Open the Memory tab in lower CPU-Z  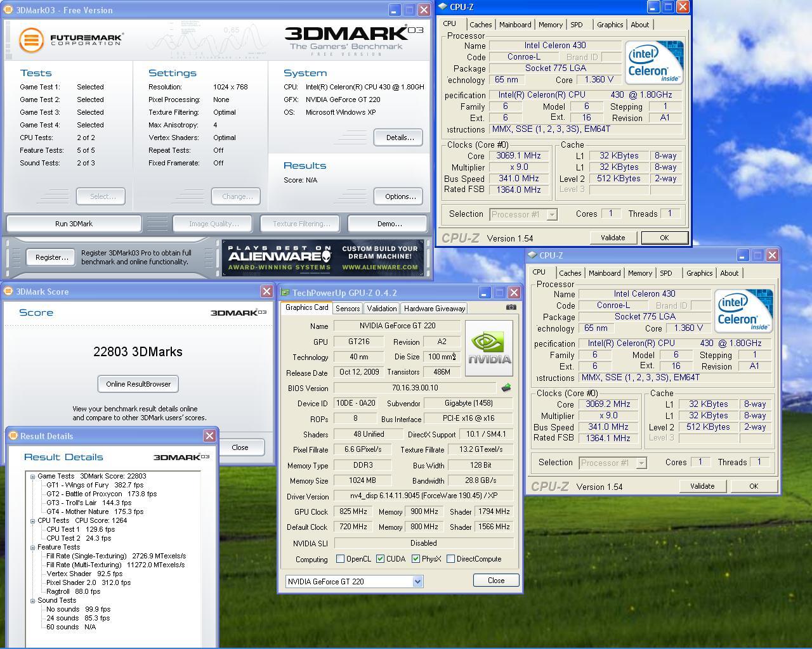(639, 273)
